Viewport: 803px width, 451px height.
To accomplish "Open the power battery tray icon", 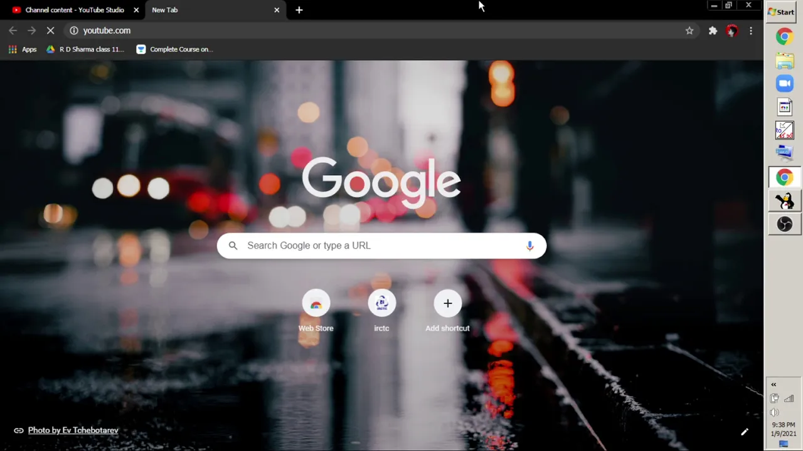I will click(x=775, y=398).
